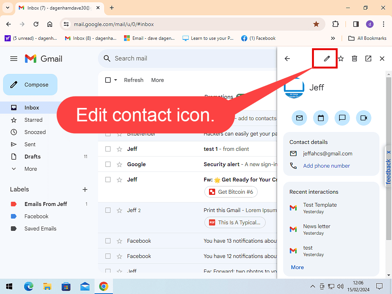The image size is (392, 294).
Task: Open select-all dropdown arrow
Action: point(116,80)
